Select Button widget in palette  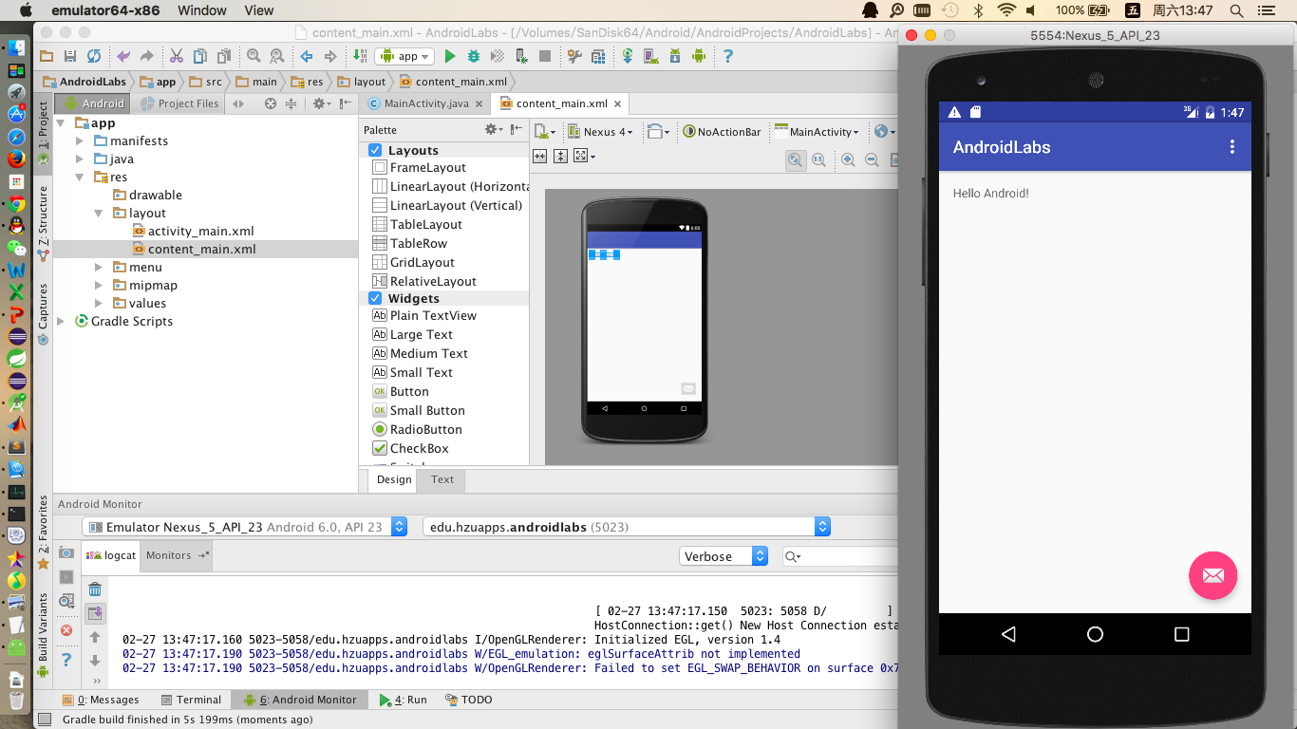coord(409,391)
